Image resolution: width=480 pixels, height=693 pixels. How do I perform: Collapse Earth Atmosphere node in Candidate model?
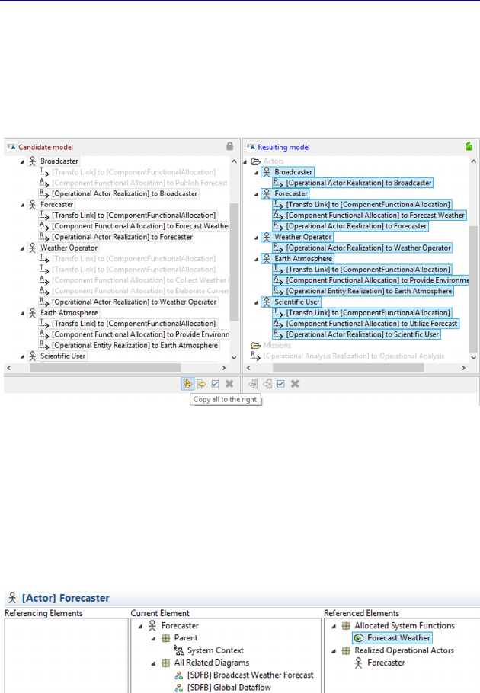coord(21,313)
